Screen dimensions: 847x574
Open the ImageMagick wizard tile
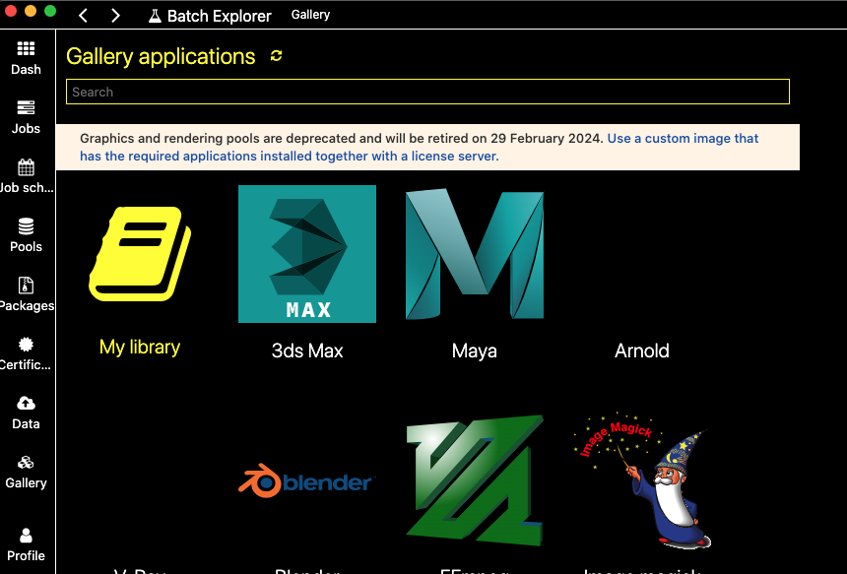click(x=642, y=480)
